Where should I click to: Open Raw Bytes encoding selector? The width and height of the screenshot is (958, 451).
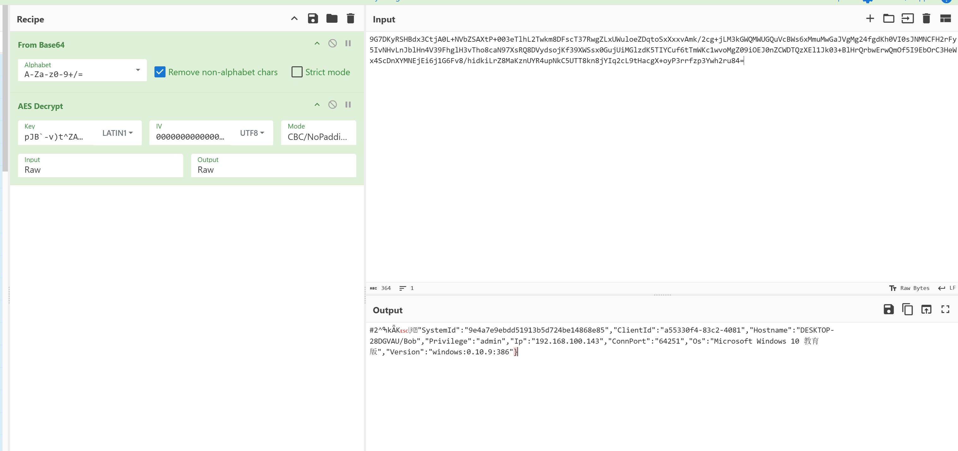click(909, 288)
